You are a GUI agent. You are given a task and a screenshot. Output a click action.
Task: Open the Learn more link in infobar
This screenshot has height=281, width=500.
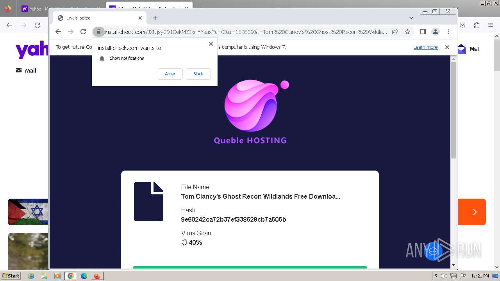pos(425,47)
